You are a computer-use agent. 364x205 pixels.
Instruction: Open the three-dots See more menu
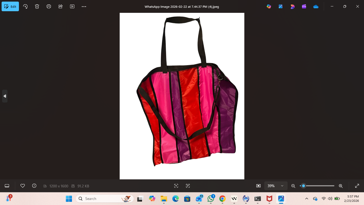click(84, 6)
